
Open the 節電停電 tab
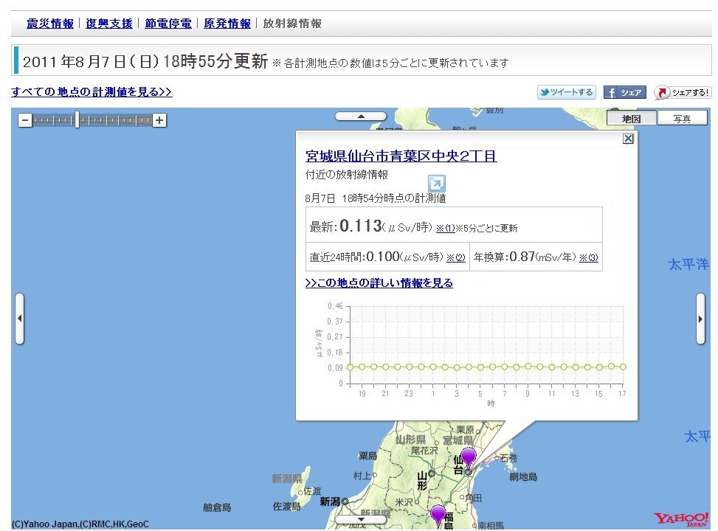[168, 24]
